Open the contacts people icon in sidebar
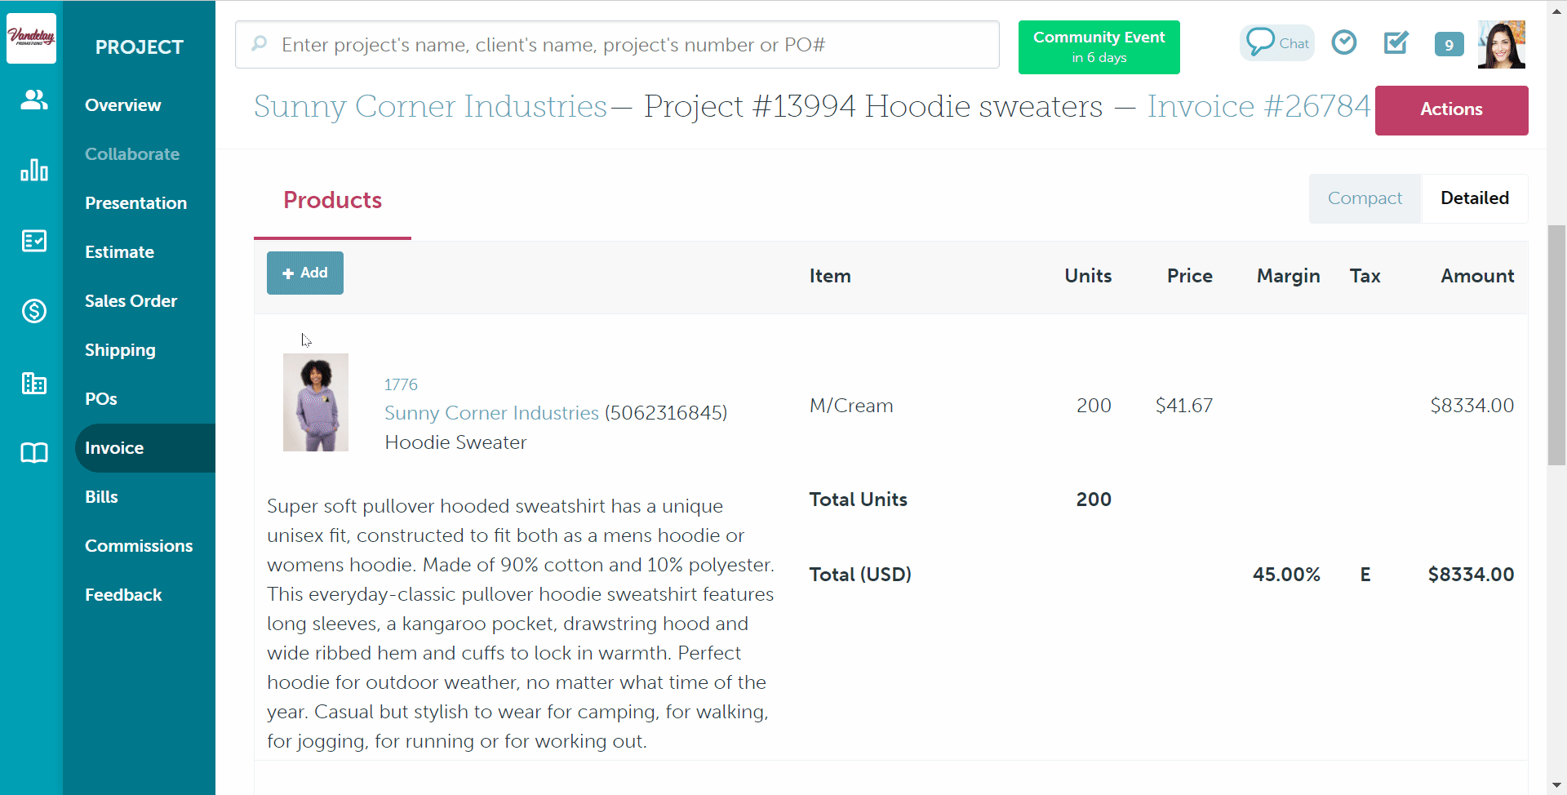This screenshot has height=795, width=1567. pyautogui.click(x=33, y=100)
